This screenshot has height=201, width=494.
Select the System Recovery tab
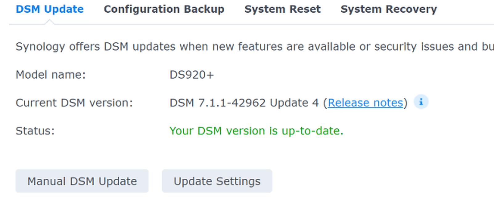click(389, 9)
